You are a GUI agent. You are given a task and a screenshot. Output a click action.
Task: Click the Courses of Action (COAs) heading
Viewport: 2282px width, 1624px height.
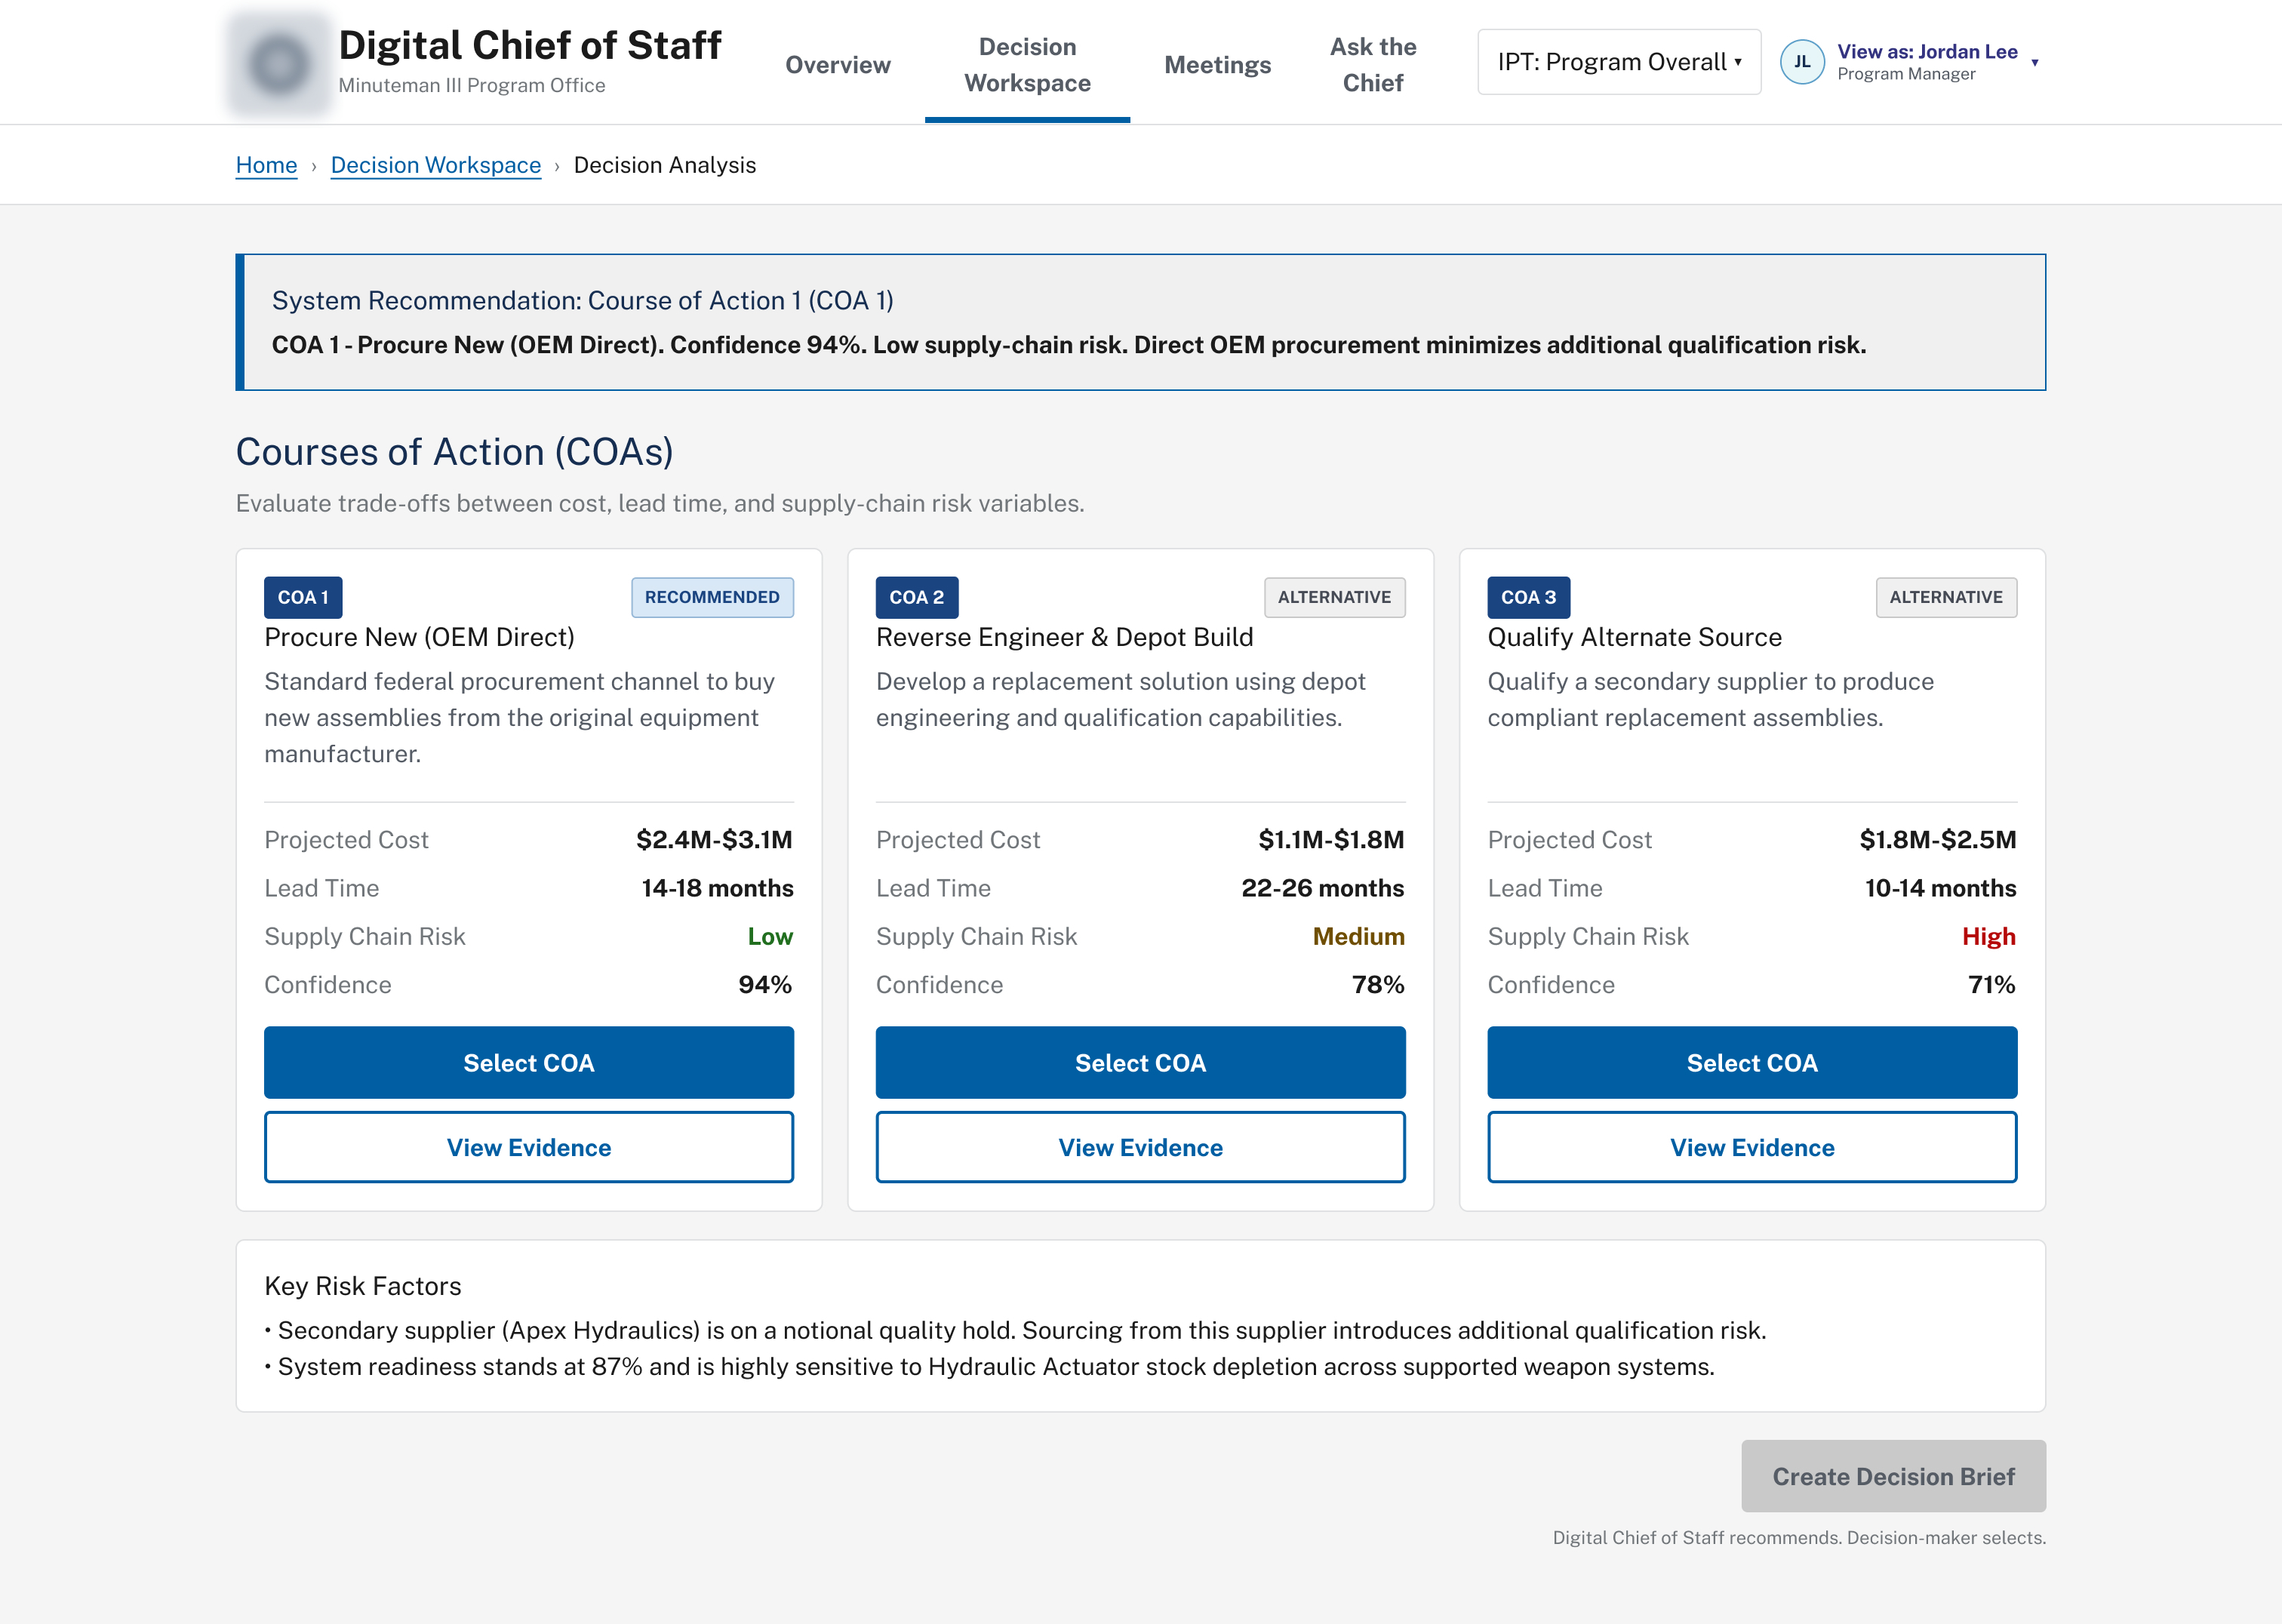[454, 452]
